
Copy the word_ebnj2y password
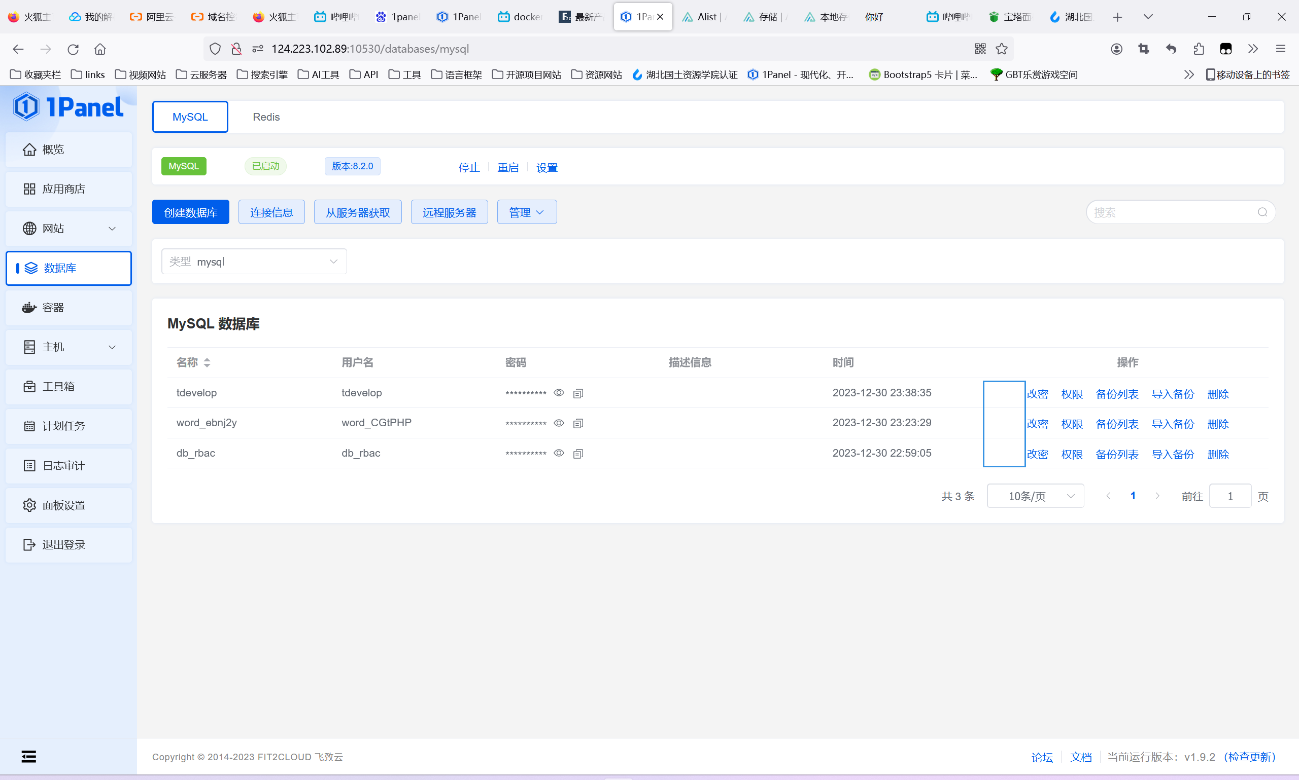coord(577,423)
